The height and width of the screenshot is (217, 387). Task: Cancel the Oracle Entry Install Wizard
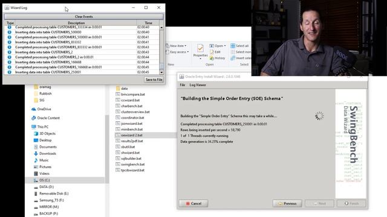coord(193,204)
